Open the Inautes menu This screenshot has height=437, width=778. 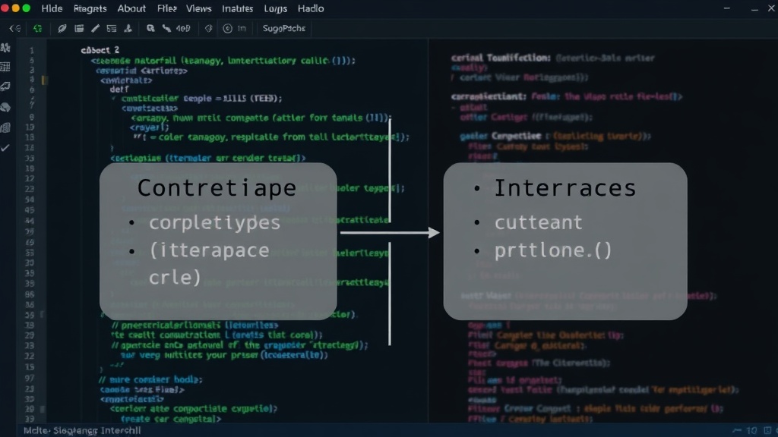[237, 8]
